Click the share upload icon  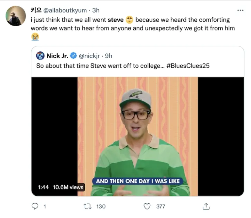pos(206,206)
